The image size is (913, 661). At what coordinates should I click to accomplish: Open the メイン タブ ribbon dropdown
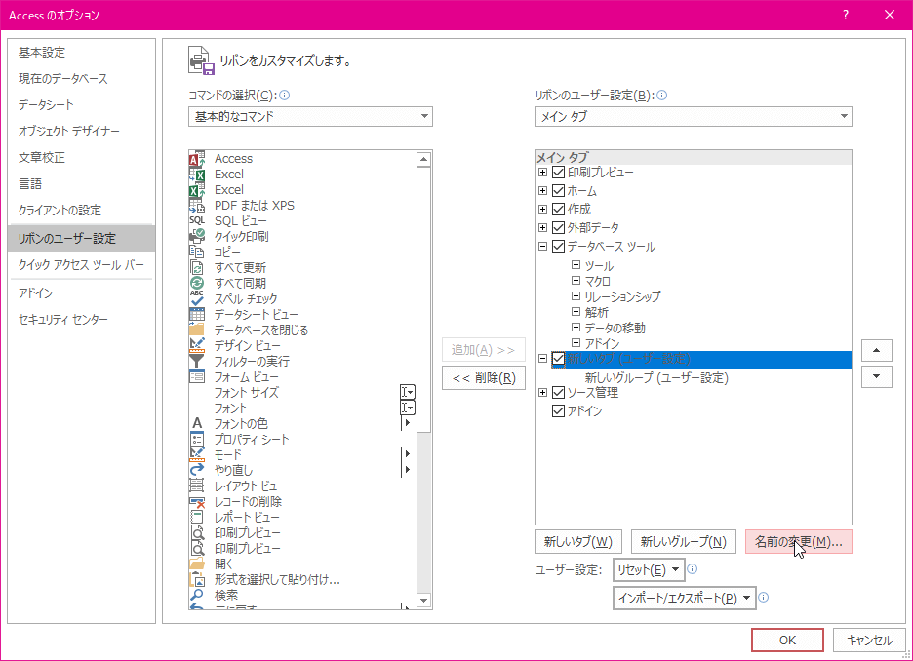point(693,116)
